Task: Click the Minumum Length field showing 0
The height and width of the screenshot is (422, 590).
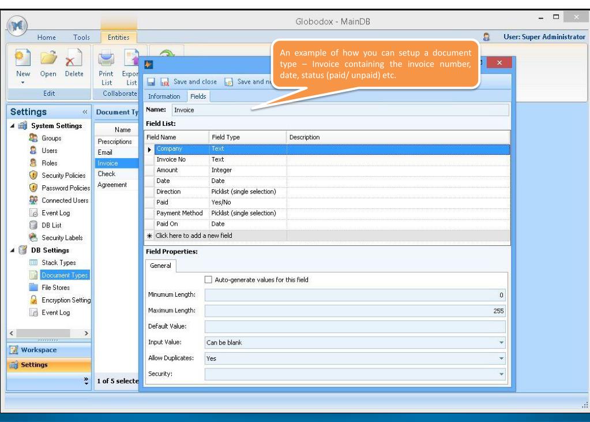Action: click(x=355, y=295)
